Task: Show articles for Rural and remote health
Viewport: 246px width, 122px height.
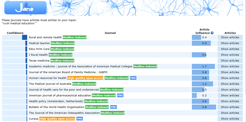Action: [x=230, y=37]
